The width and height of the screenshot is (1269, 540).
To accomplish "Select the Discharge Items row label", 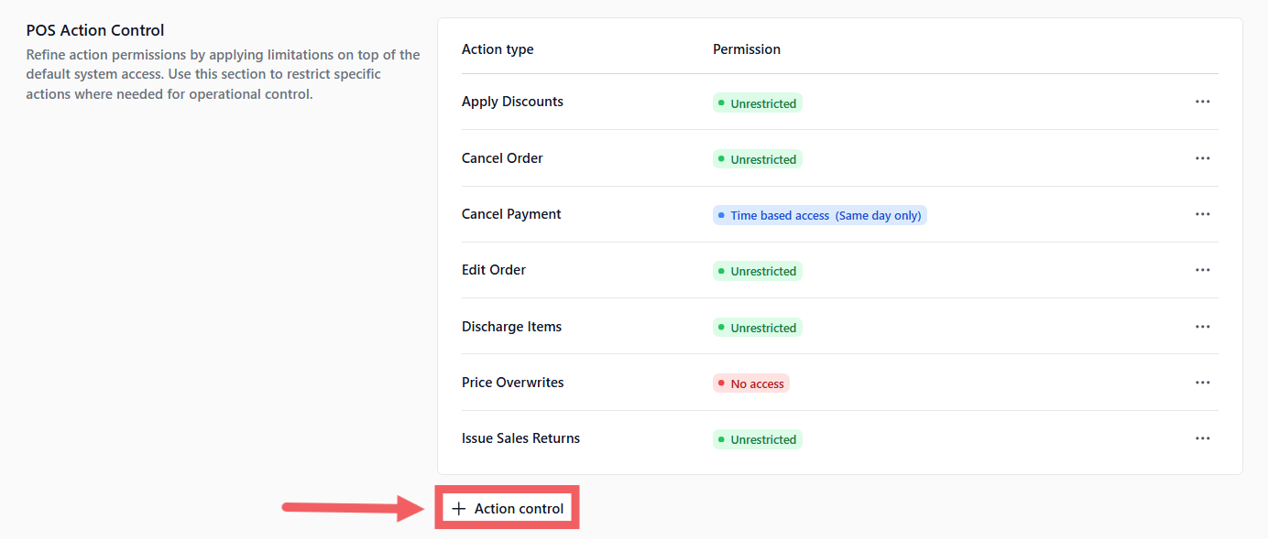I will tap(511, 327).
